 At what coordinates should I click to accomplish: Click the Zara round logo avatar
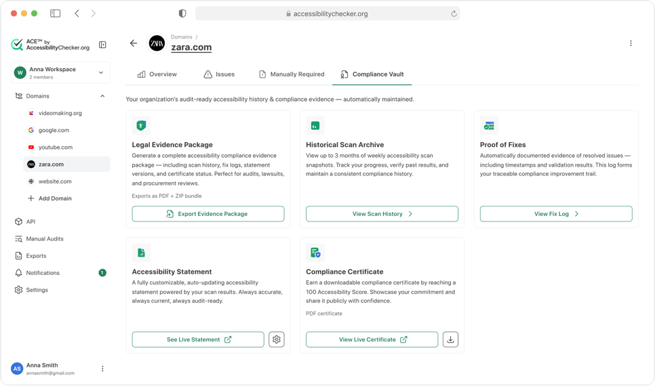click(x=157, y=43)
